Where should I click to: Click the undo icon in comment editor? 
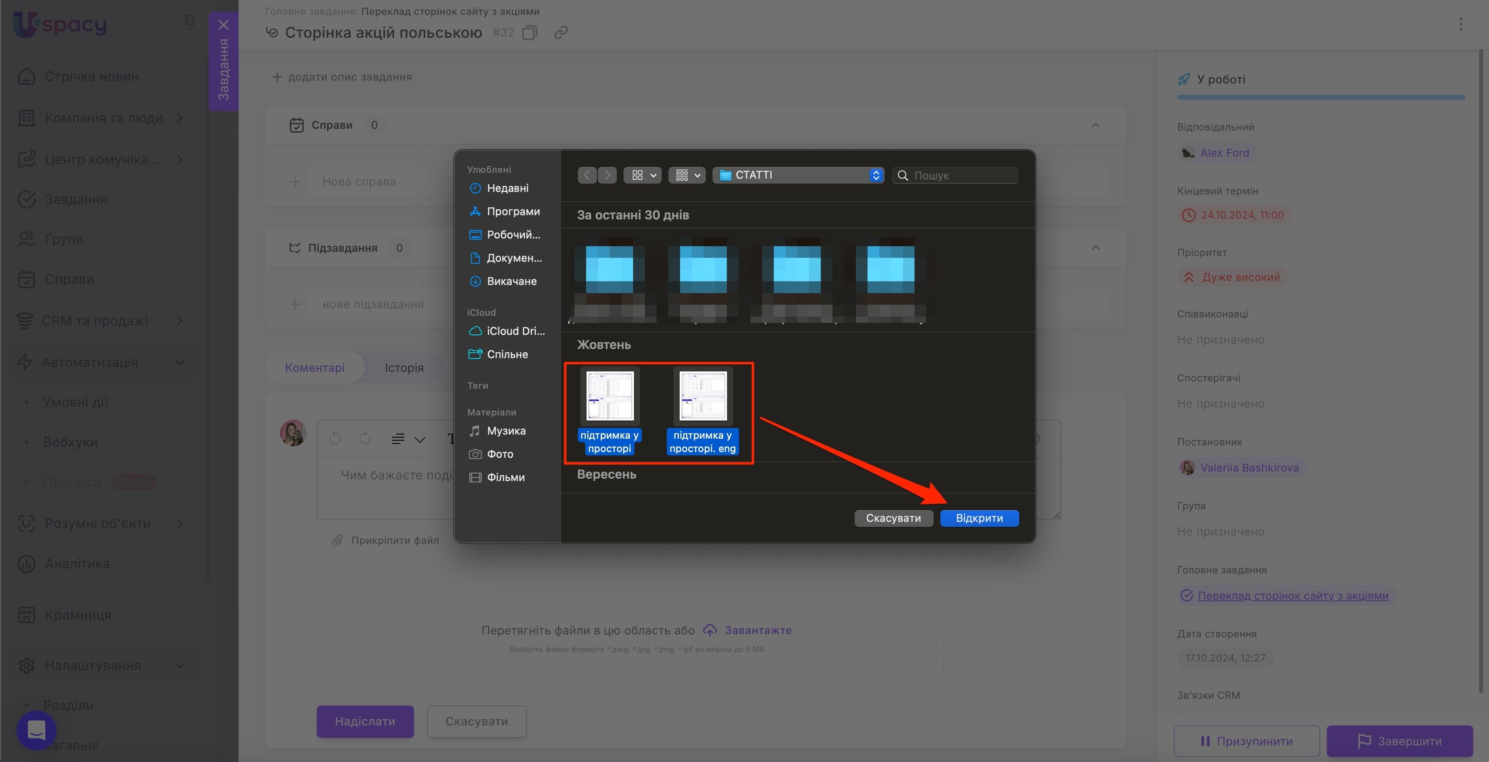point(335,438)
